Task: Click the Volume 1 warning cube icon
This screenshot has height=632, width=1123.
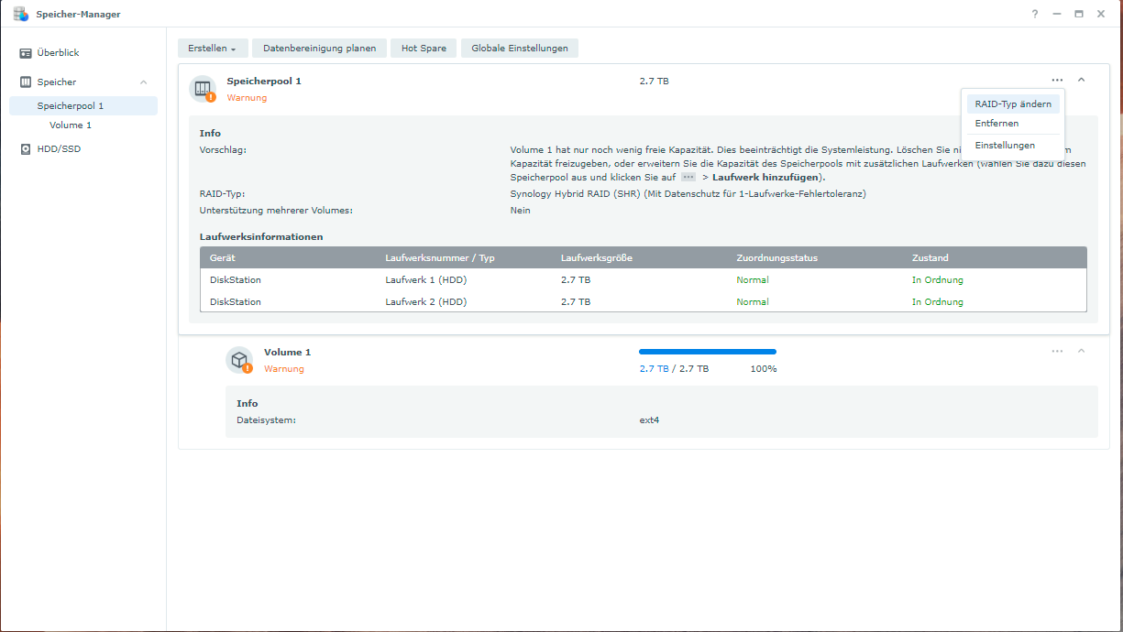Action: point(239,360)
